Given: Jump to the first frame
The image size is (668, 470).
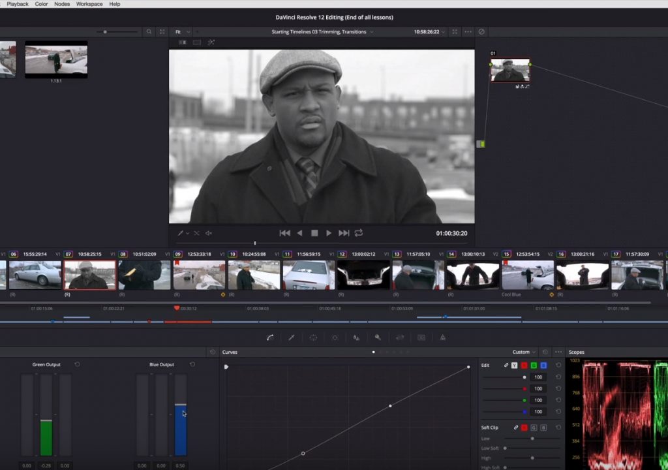Looking at the screenshot, I should 284,233.
